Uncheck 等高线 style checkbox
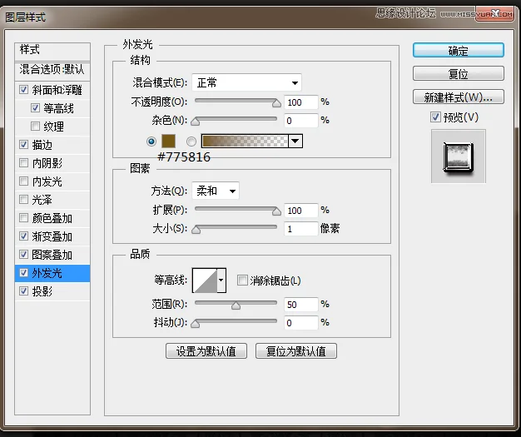 click(x=35, y=108)
